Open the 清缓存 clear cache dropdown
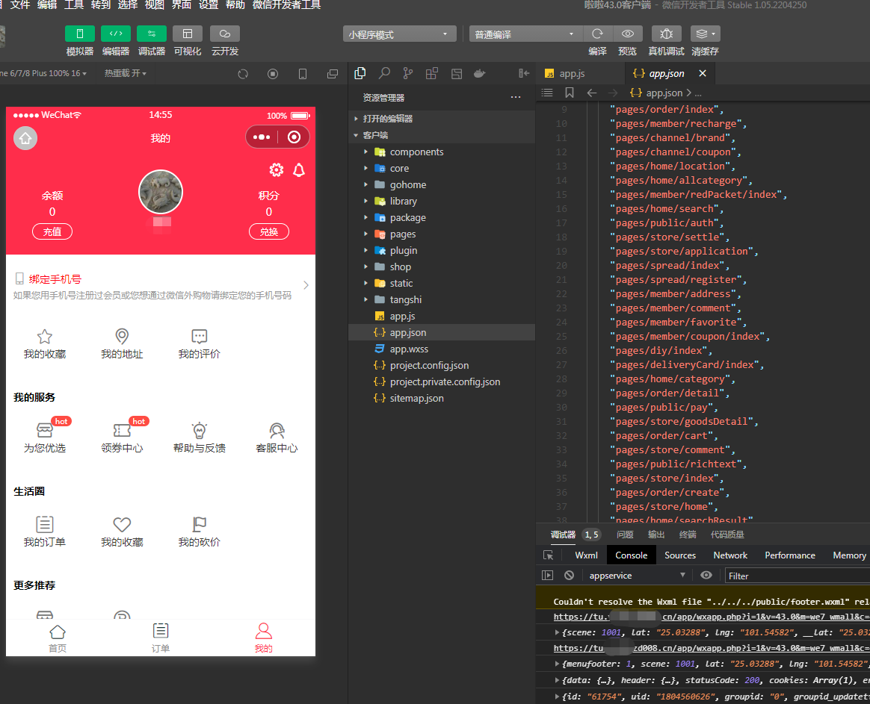Screen dimensions: 870x704 click(x=706, y=34)
